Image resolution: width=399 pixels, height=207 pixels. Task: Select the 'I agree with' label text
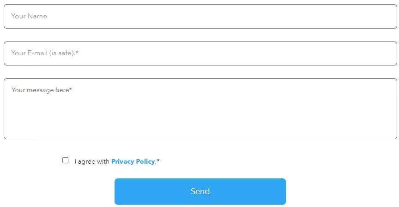pos(92,161)
